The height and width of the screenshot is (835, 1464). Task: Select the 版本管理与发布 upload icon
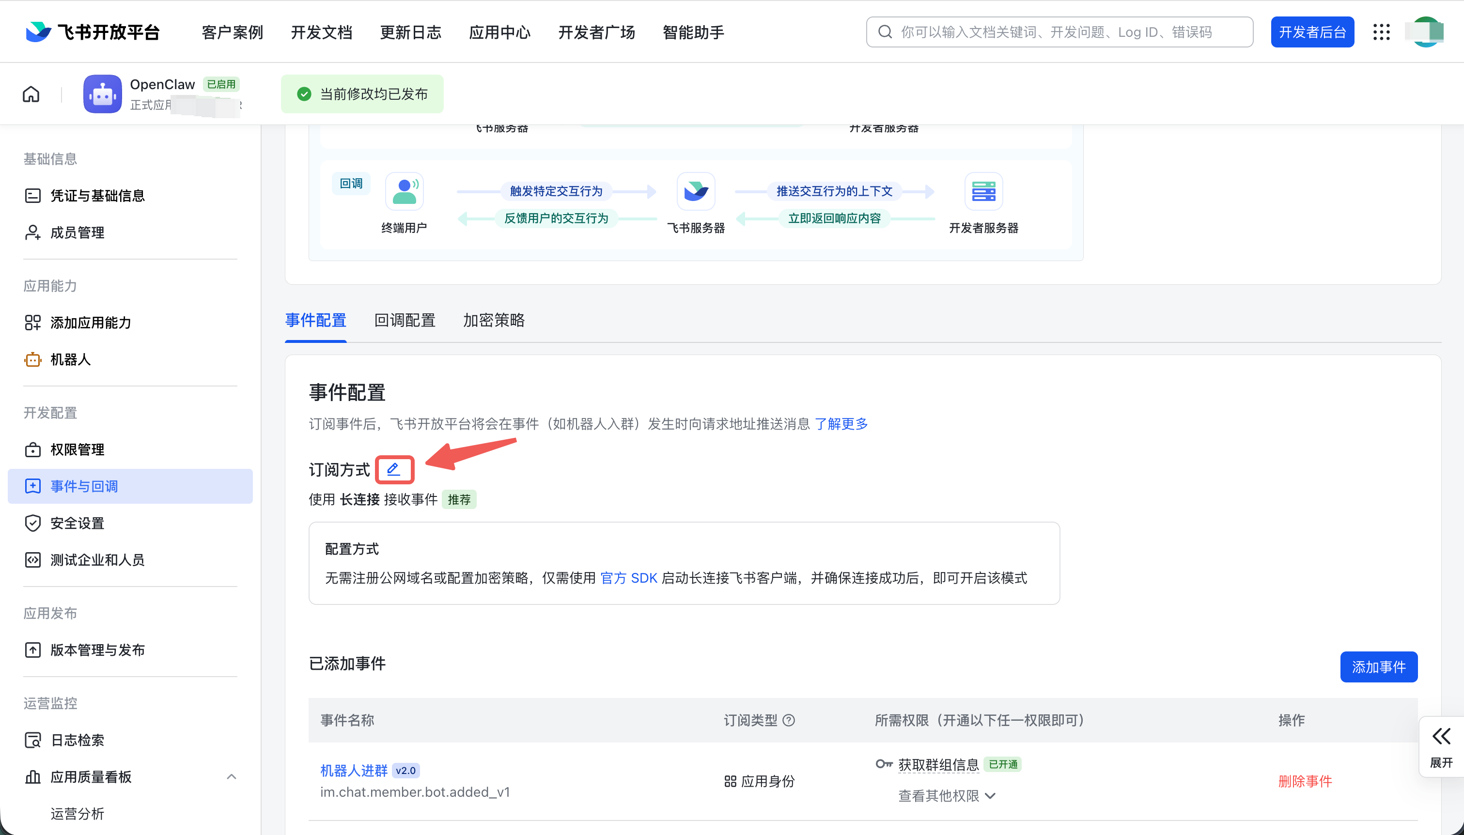pyautogui.click(x=32, y=650)
